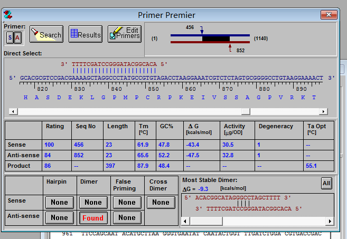347x239 pixels.
Task: Click the Sense GC% value 47.8
Action: point(164,145)
